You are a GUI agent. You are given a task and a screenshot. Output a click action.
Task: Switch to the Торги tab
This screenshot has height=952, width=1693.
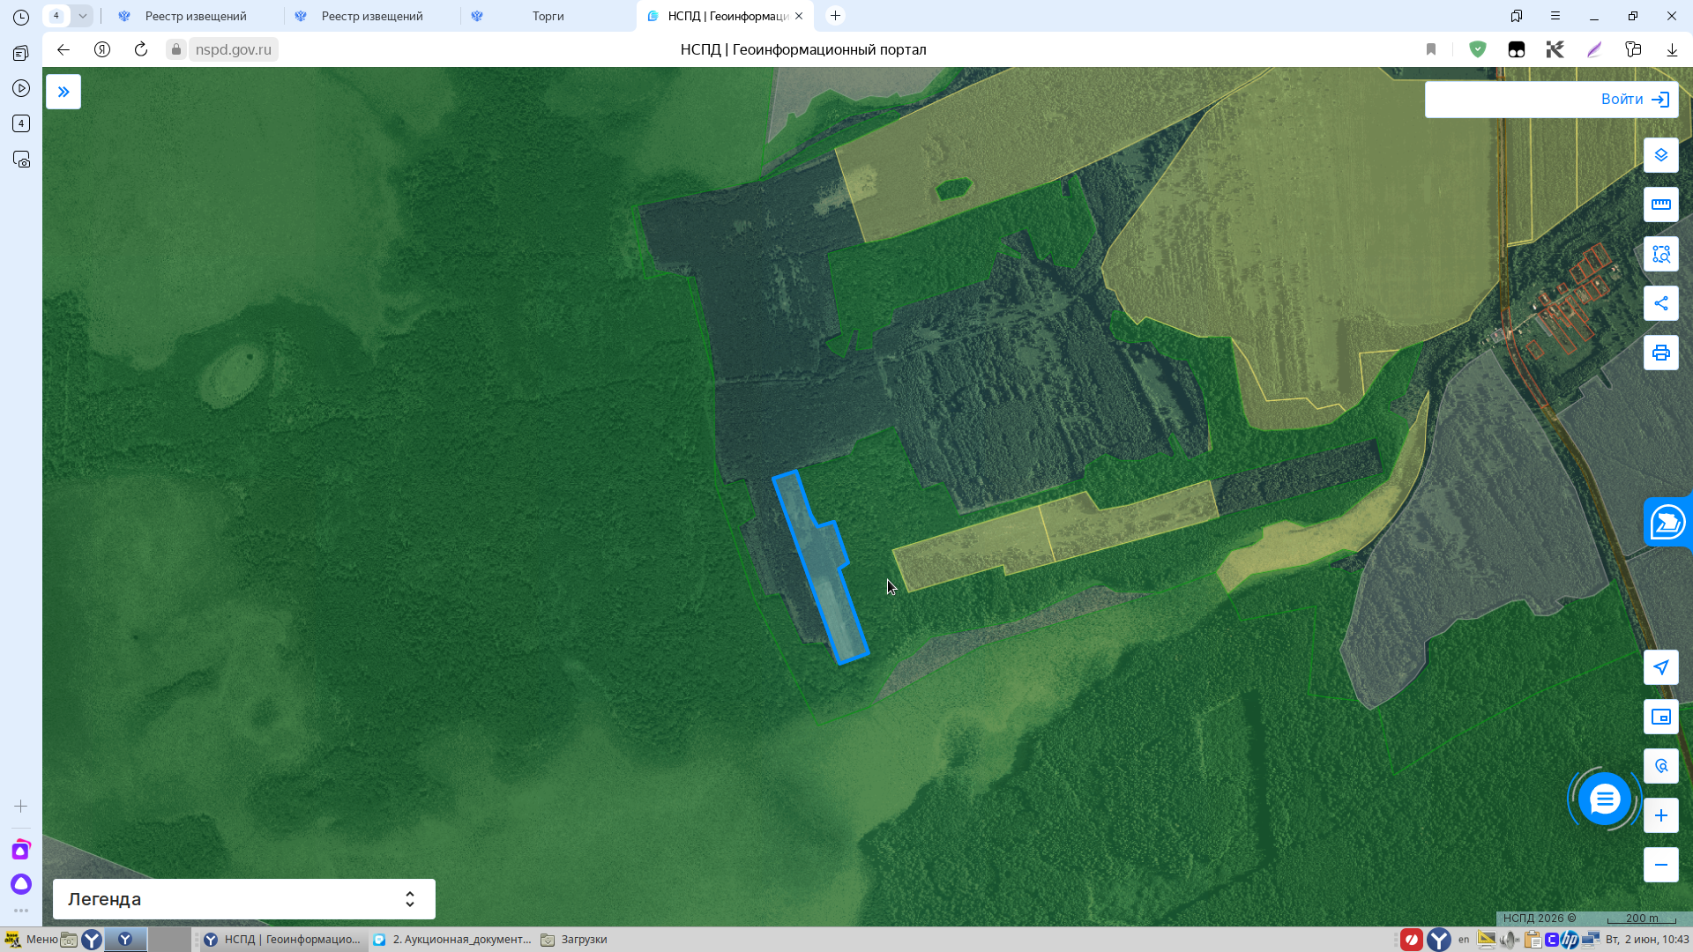tap(548, 16)
